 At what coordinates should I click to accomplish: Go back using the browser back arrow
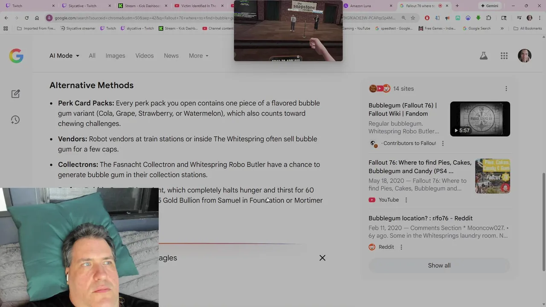tap(6, 18)
